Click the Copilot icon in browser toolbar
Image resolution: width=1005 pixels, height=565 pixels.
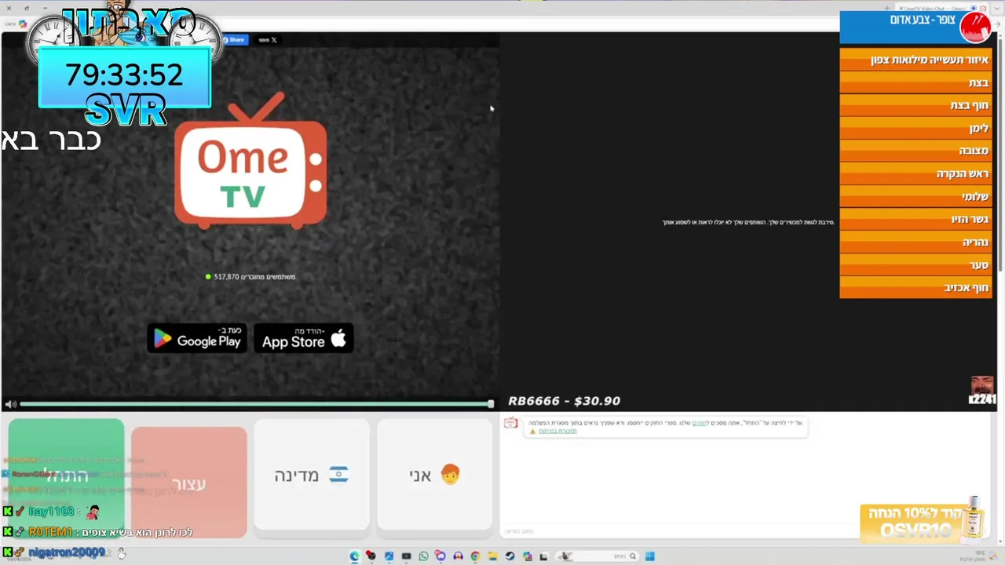coord(23,24)
